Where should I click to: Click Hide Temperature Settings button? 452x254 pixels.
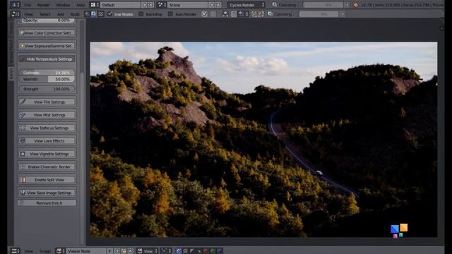(47, 59)
